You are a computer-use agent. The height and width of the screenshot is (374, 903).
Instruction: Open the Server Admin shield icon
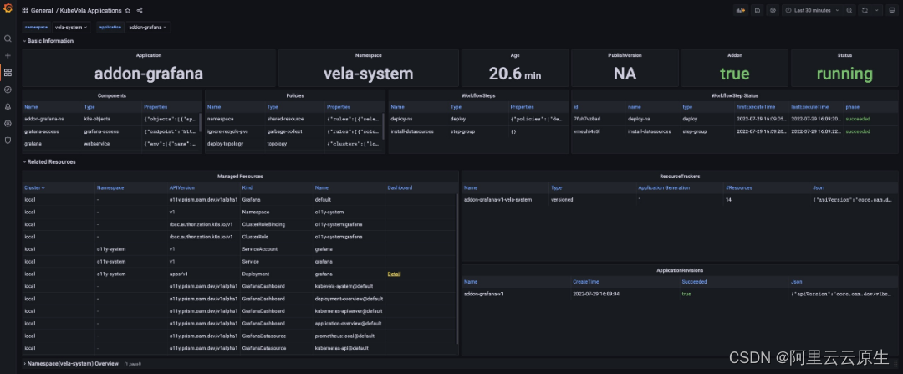(8, 140)
